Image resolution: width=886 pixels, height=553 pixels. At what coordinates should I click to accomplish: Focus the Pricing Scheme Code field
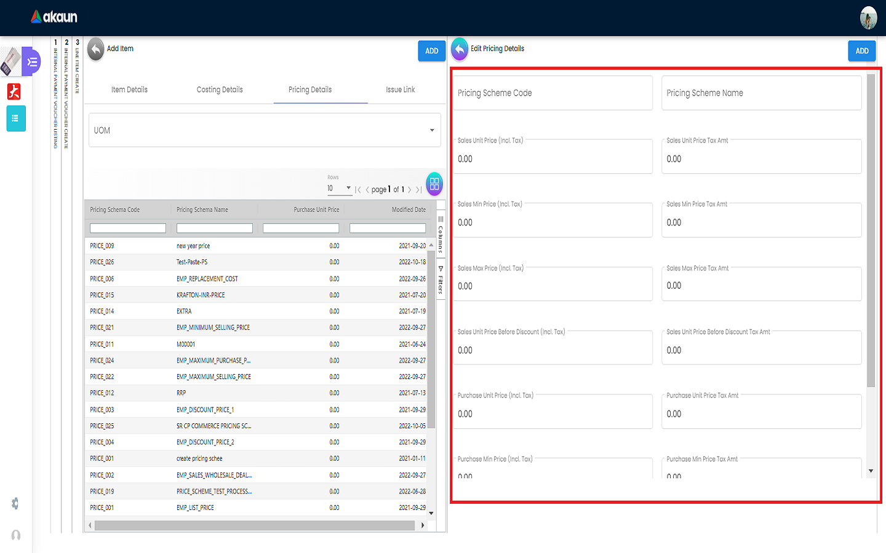click(553, 93)
